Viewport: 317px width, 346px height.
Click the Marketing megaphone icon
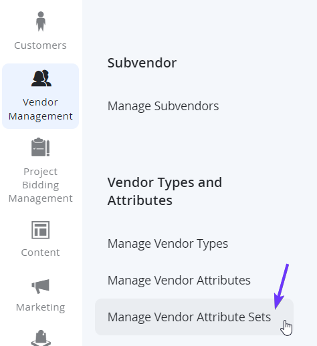point(40,286)
